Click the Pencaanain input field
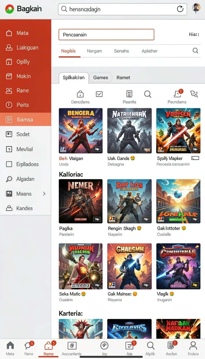The image size is (205, 359). coord(106,34)
